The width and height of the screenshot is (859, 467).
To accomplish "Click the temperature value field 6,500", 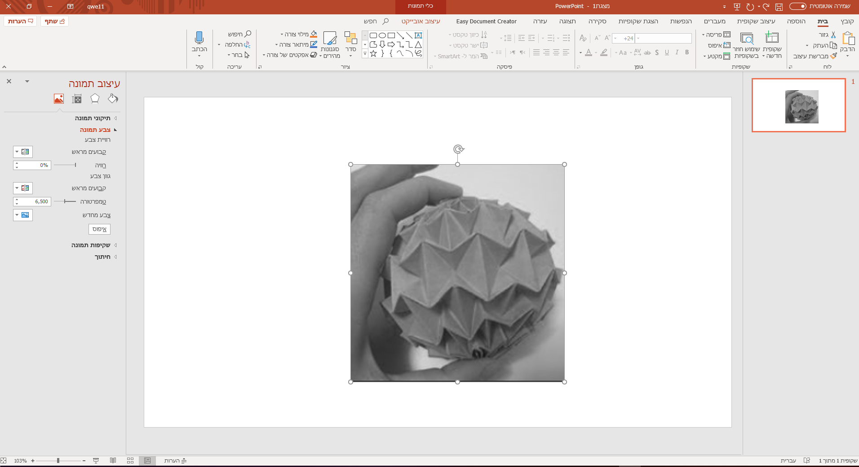I will 32,201.
